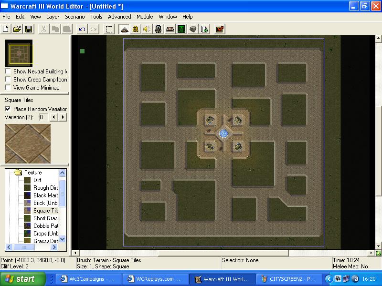Image resolution: width=382 pixels, height=286 pixels.
Task: Click the Brick texture icon
Action: pyautogui.click(x=27, y=203)
